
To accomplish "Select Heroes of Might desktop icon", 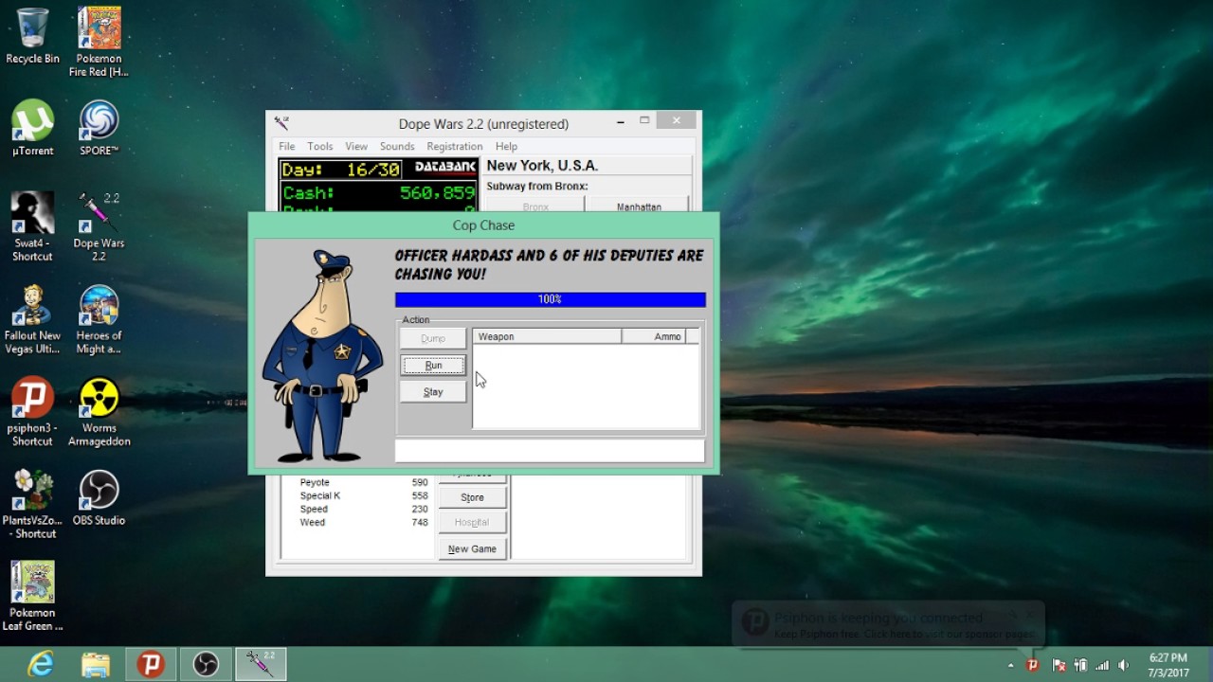I will click(x=99, y=320).
